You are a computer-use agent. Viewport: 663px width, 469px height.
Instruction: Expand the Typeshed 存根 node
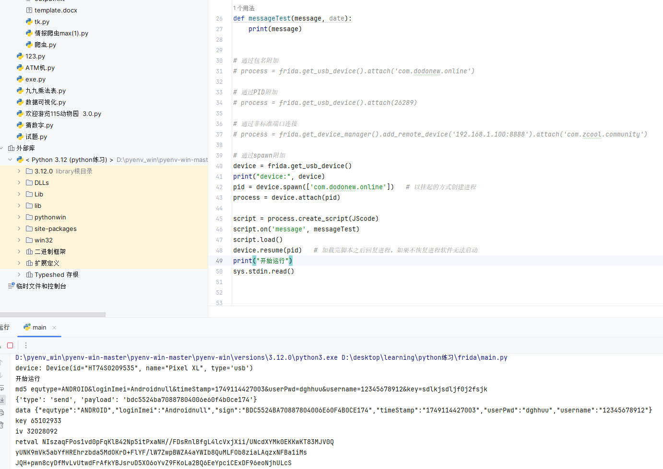point(19,275)
